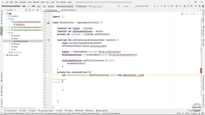Open the Device Manager toolbar icon
The image size is (205, 115).
click(x=188, y=6)
